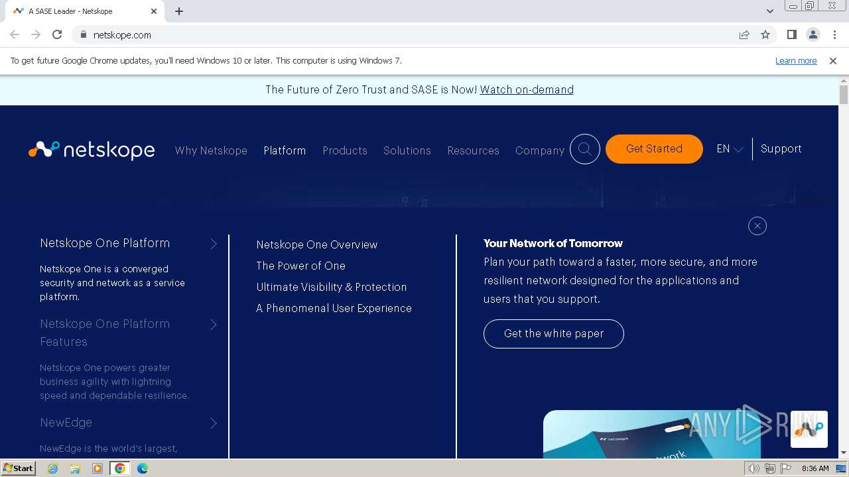Open the Netskope chat widget icon
849x477 pixels.
coord(809,429)
